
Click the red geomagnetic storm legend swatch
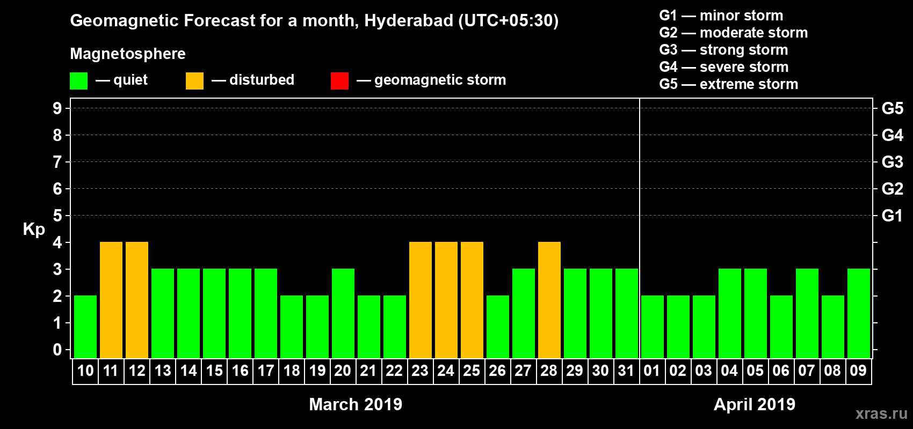click(x=339, y=81)
